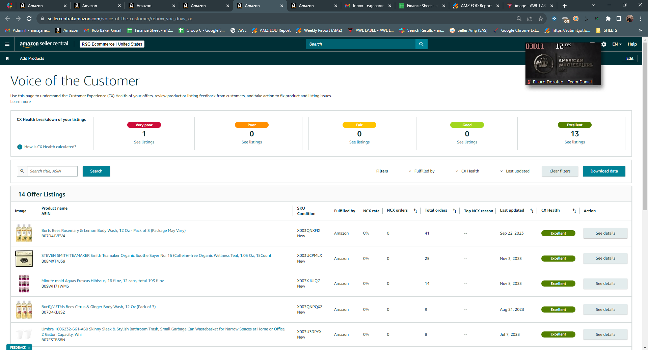Open the Rob Baker Gmail bookmark
Viewport: 648px width, 350px height.
[103, 30]
